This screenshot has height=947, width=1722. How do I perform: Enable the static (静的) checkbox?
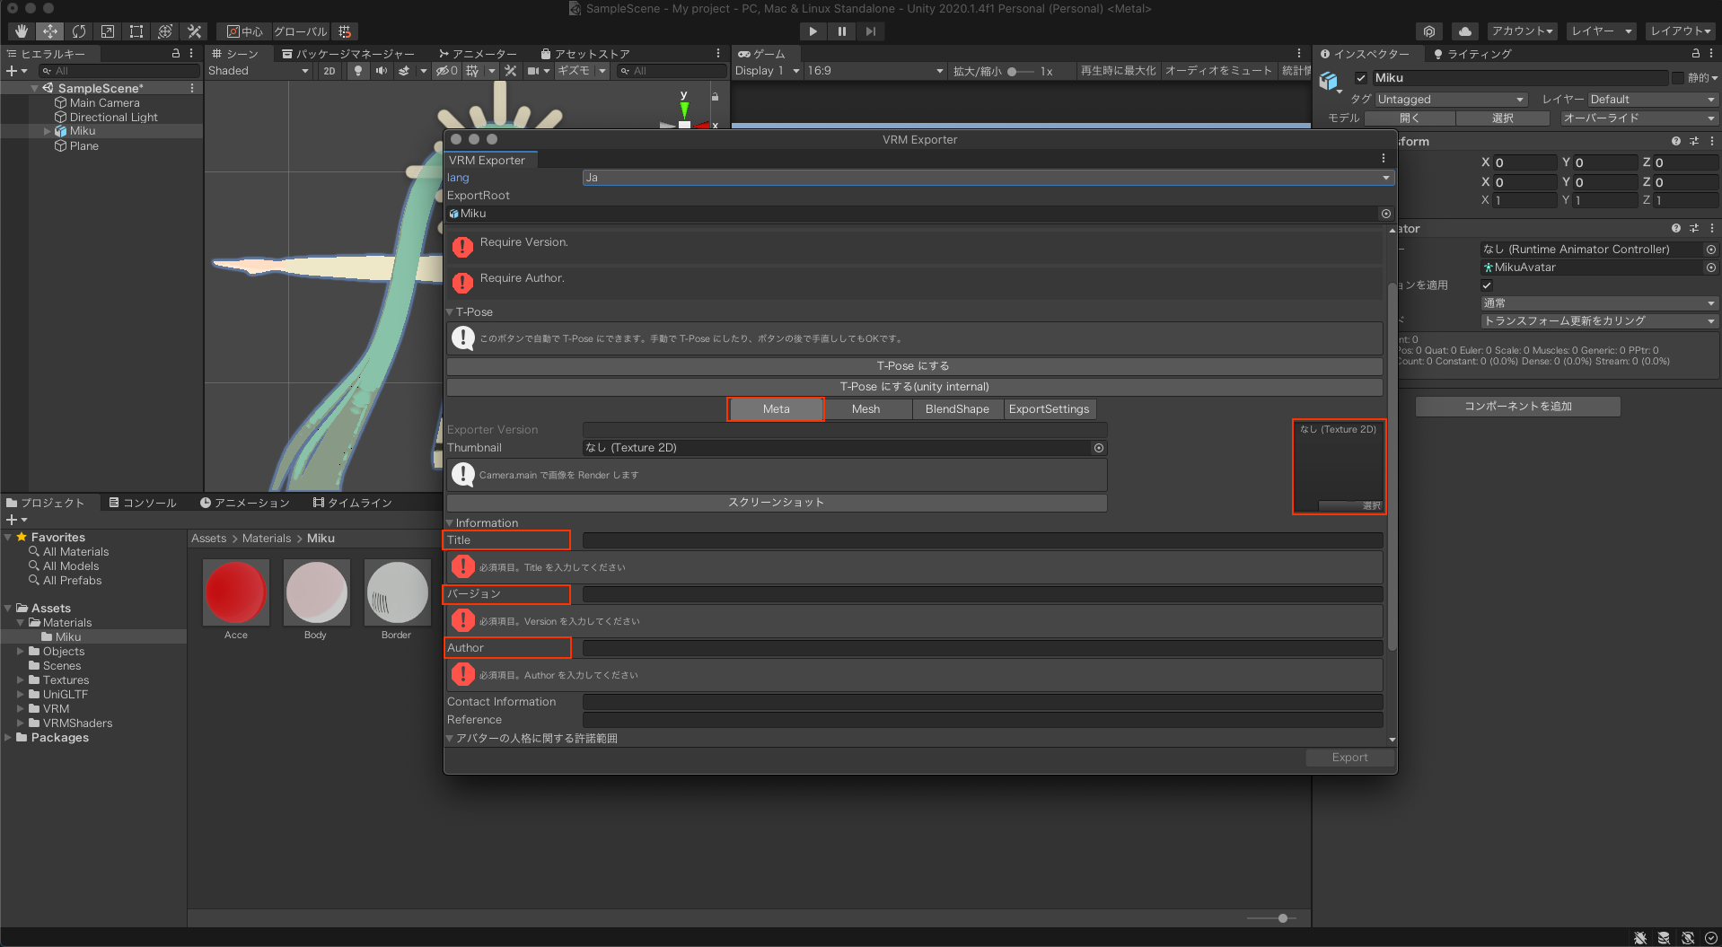1677,78
